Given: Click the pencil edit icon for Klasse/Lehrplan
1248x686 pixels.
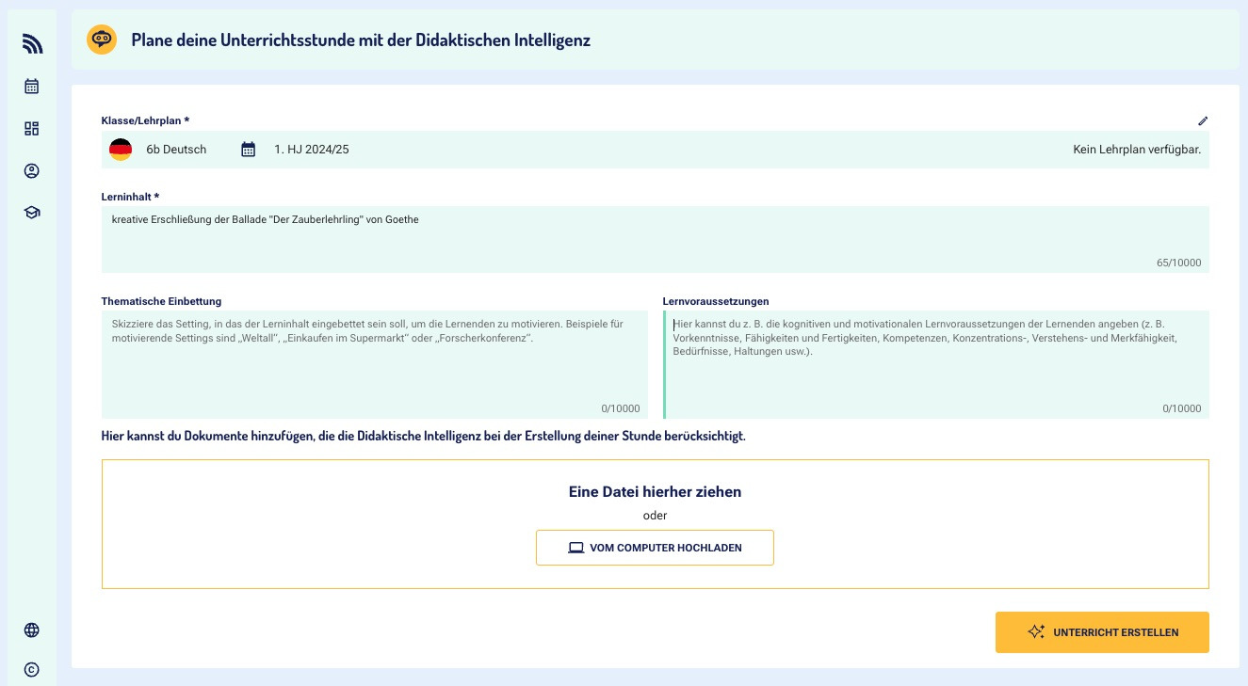Looking at the screenshot, I should 1203,120.
